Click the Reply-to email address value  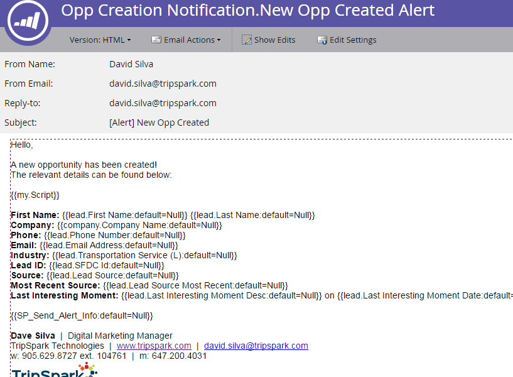[x=163, y=103]
